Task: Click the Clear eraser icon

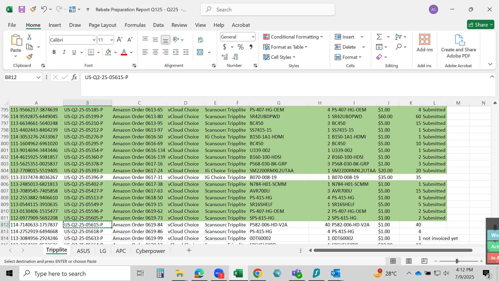Action: [x=379, y=57]
